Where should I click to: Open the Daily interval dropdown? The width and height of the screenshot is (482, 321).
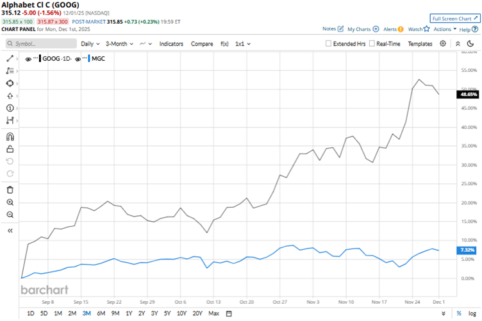[x=90, y=44]
